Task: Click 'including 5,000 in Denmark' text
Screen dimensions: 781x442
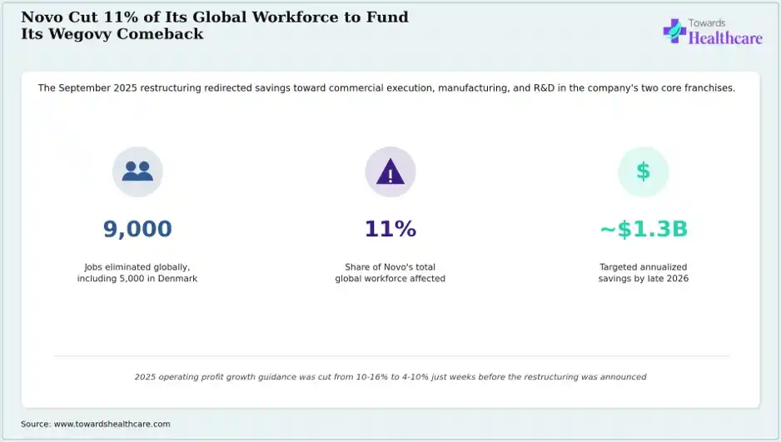Action: coord(137,279)
